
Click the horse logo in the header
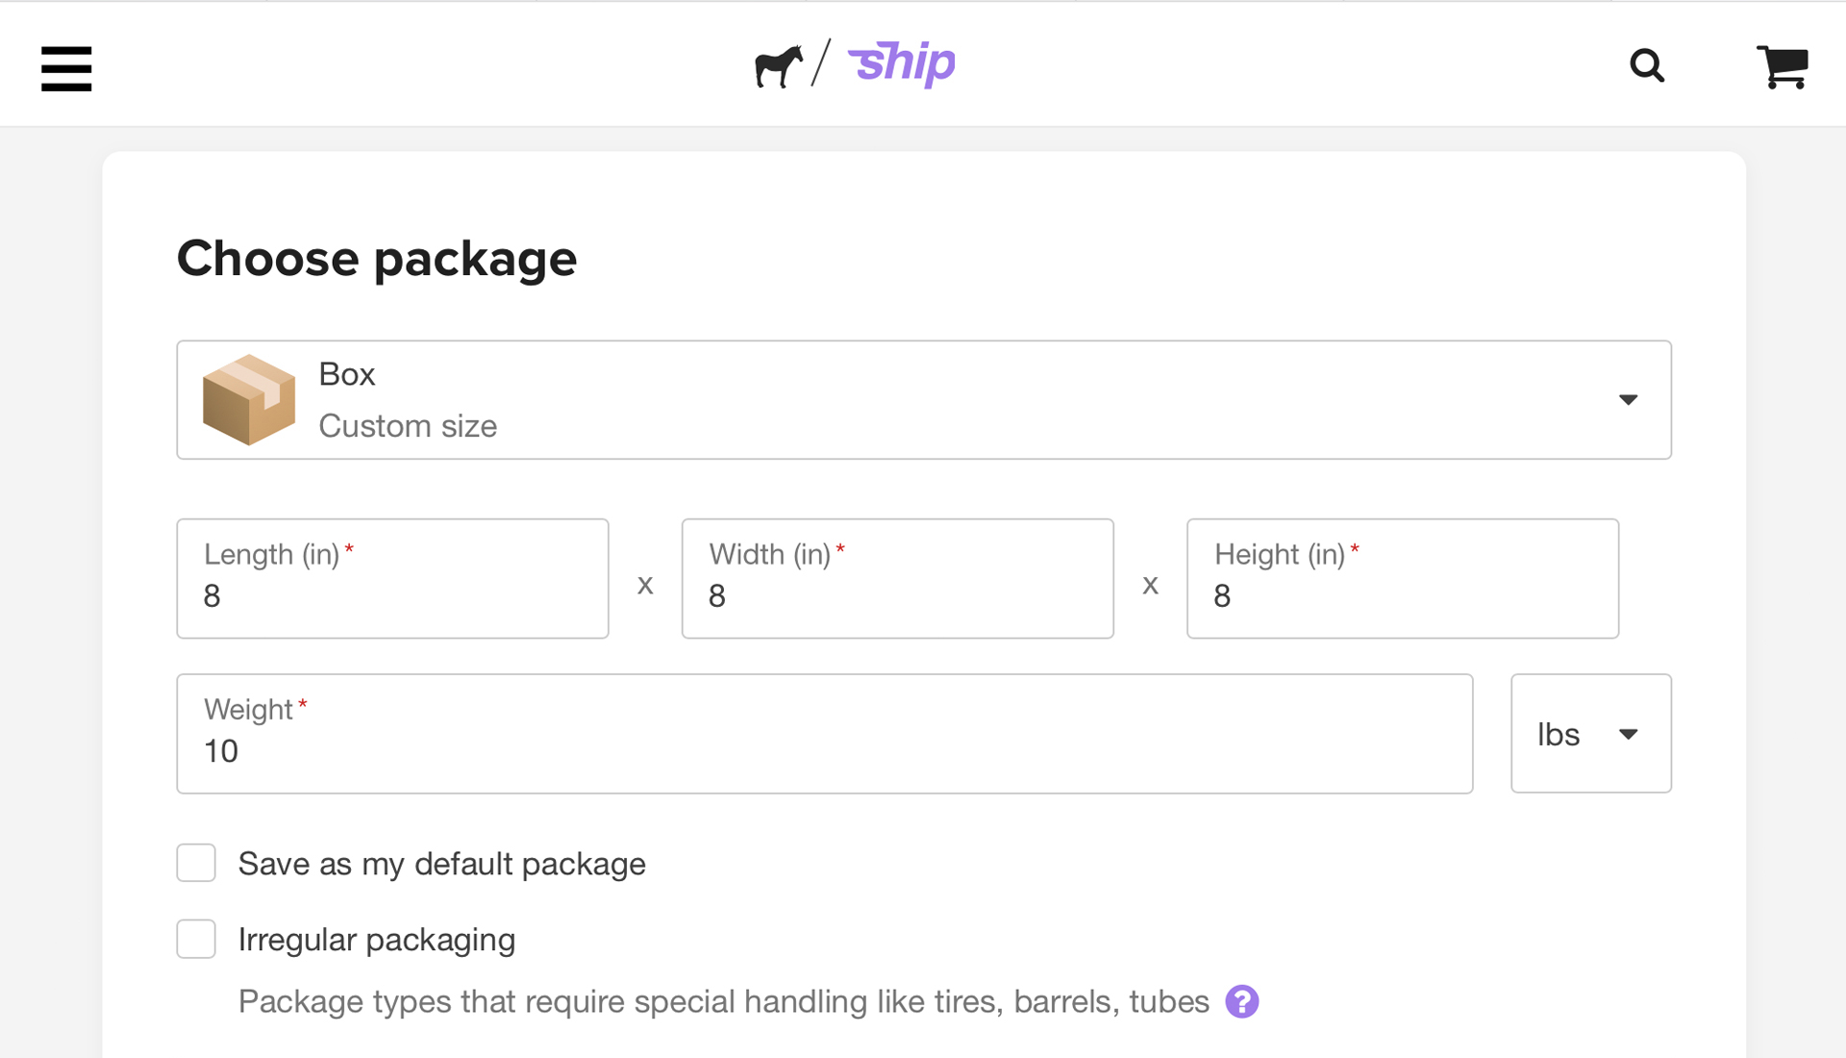pos(779,65)
